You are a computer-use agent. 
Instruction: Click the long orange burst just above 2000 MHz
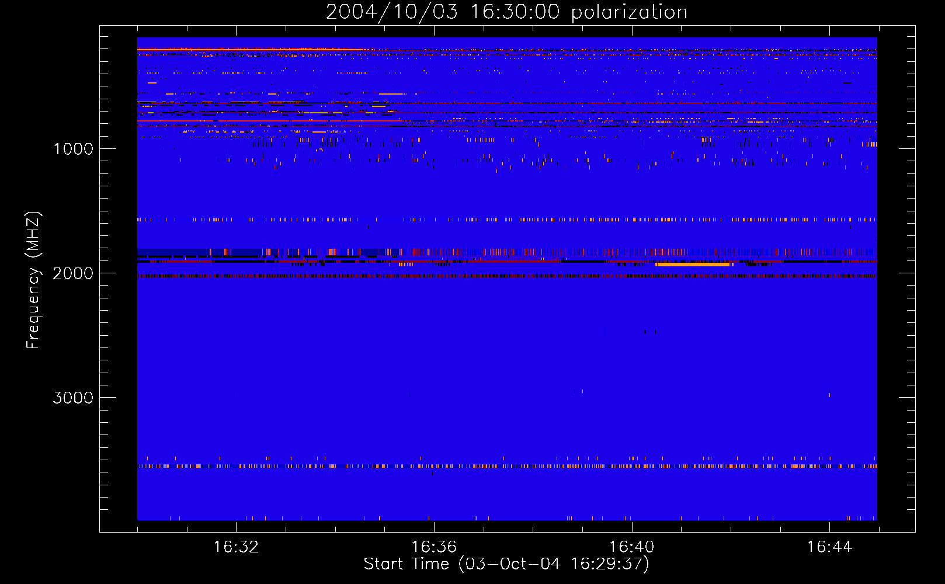tap(693, 265)
